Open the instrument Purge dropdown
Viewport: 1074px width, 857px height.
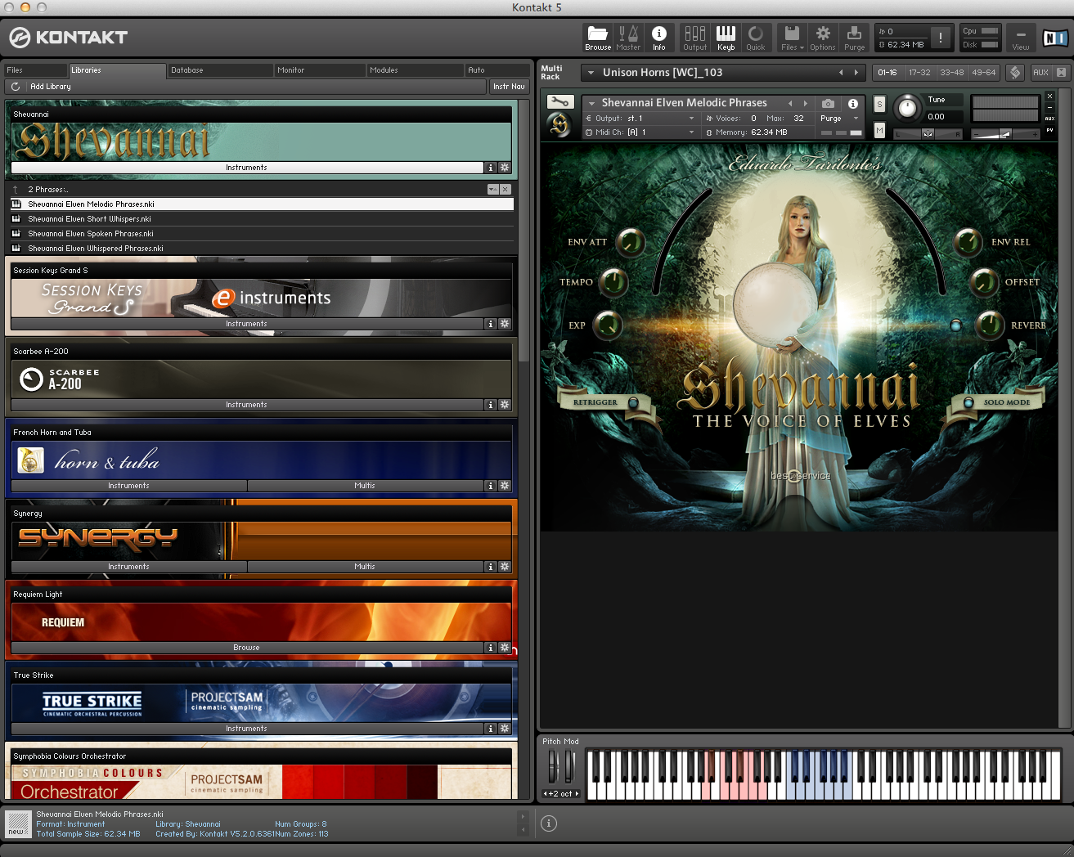point(856,119)
